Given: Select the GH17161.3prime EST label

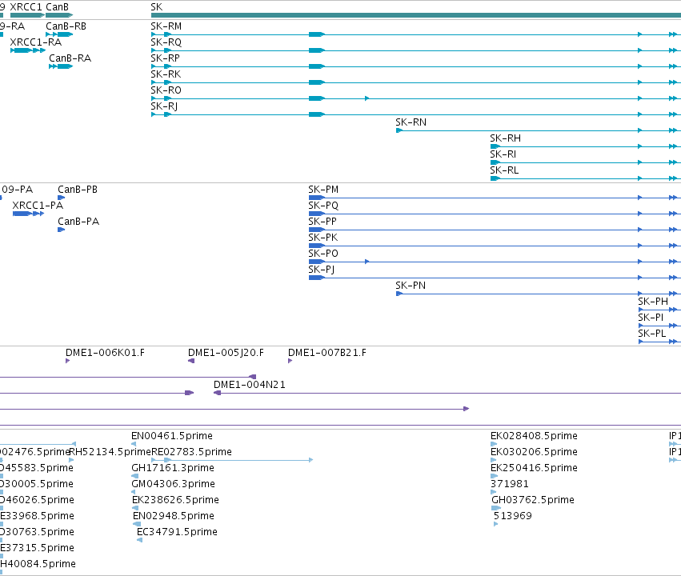Looking at the screenshot, I should (x=173, y=468).
